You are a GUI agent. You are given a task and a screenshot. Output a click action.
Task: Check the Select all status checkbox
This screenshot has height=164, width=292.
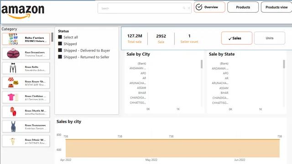tap(60, 37)
